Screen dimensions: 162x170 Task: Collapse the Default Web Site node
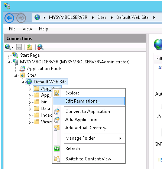click(x=23, y=82)
